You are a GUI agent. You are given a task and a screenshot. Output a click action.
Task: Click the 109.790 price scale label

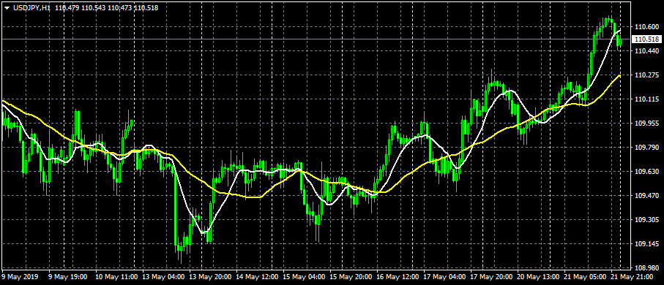click(646, 148)
